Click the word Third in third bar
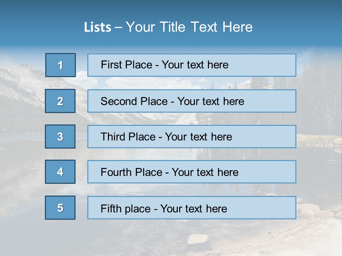 click(113, 137)
